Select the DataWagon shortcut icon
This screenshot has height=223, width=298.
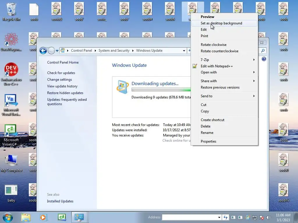(x=11, y=42)
